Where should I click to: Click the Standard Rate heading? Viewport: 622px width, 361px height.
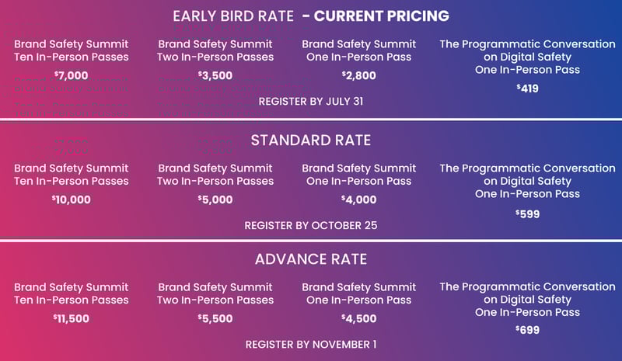point(311,141)
